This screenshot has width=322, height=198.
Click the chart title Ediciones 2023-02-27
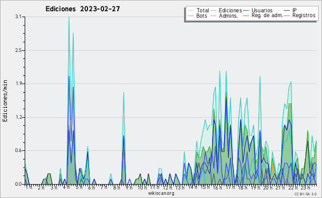83,9
